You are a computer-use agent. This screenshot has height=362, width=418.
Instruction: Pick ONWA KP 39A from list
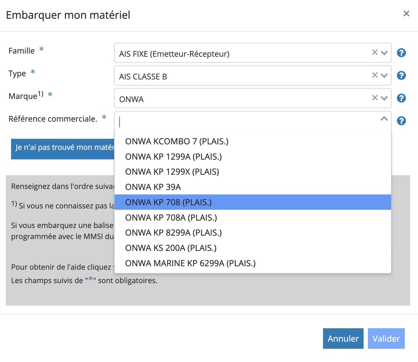pyautogui.click(x=253, y=187)
